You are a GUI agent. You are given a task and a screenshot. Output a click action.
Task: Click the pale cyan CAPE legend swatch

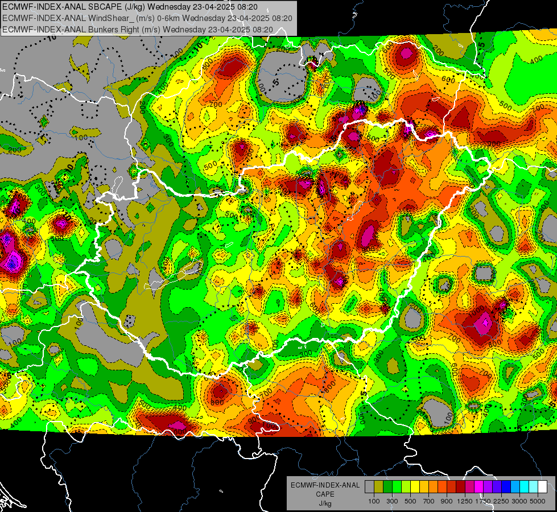point(534,486)
